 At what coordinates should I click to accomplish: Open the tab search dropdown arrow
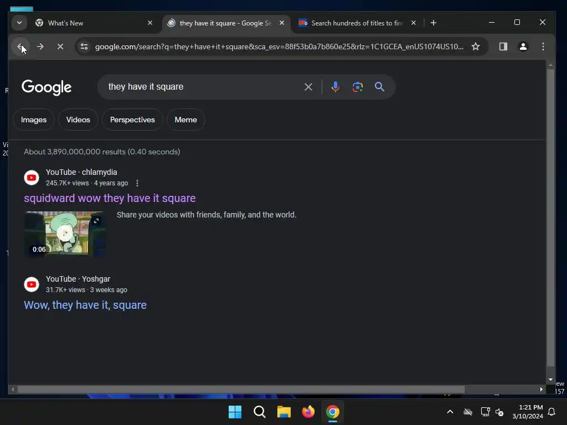(19, 23)
